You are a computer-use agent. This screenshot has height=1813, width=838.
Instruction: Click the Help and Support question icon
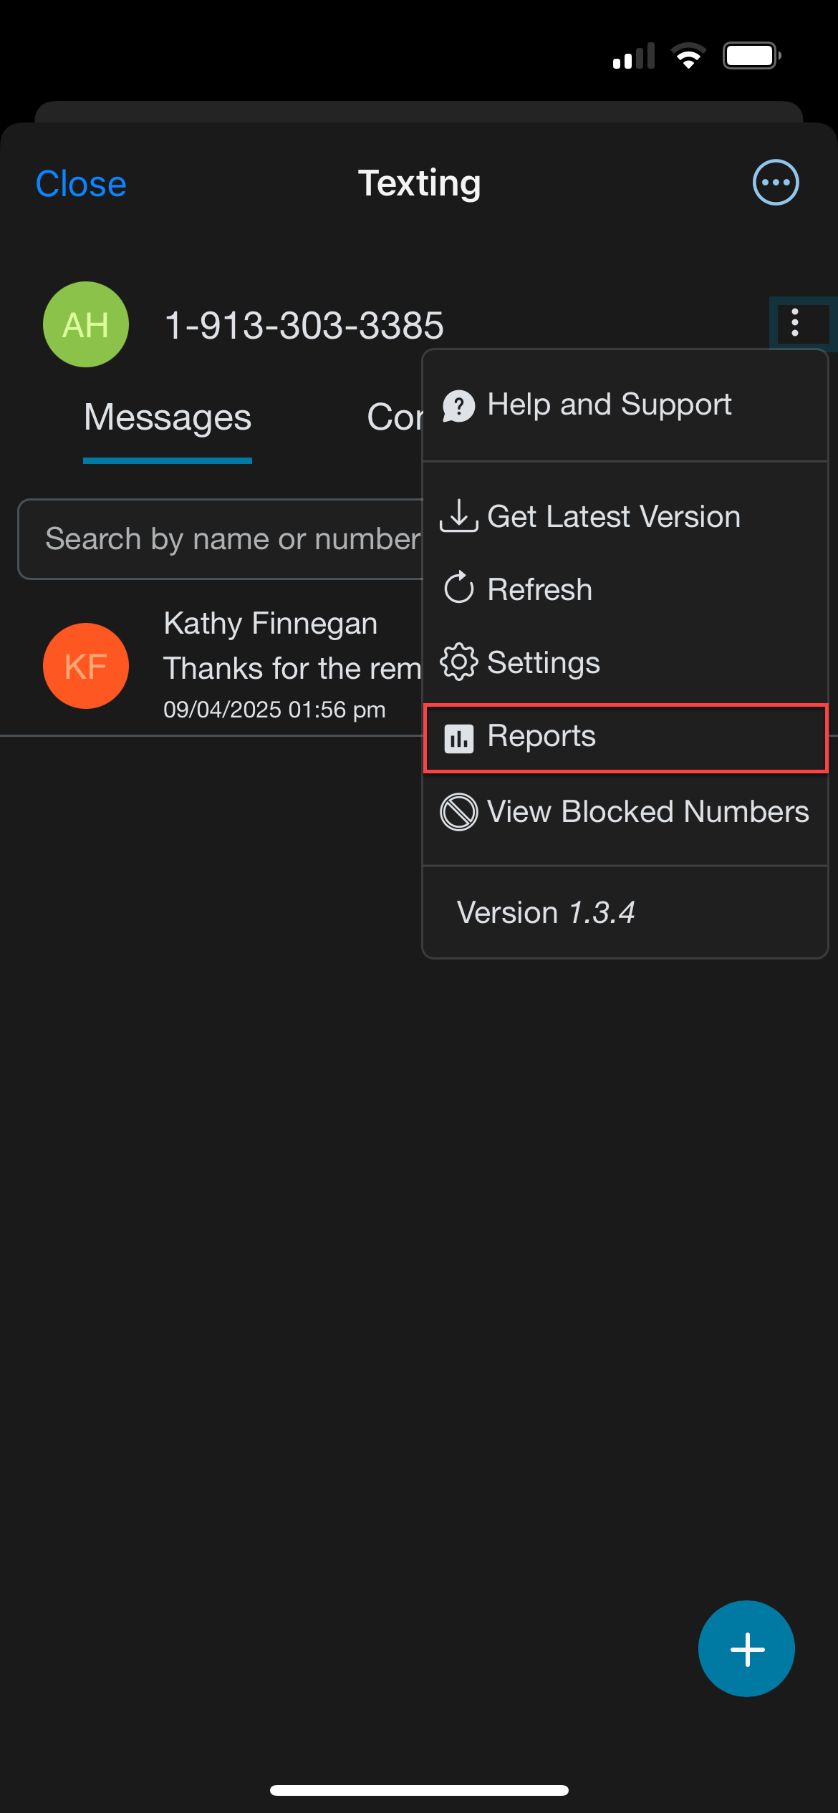point(459,406)
